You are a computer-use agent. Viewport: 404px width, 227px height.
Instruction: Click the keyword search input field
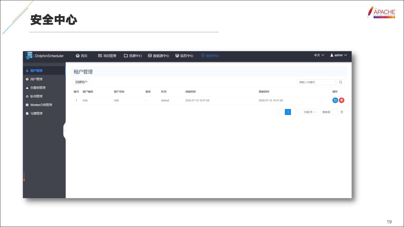316,82
